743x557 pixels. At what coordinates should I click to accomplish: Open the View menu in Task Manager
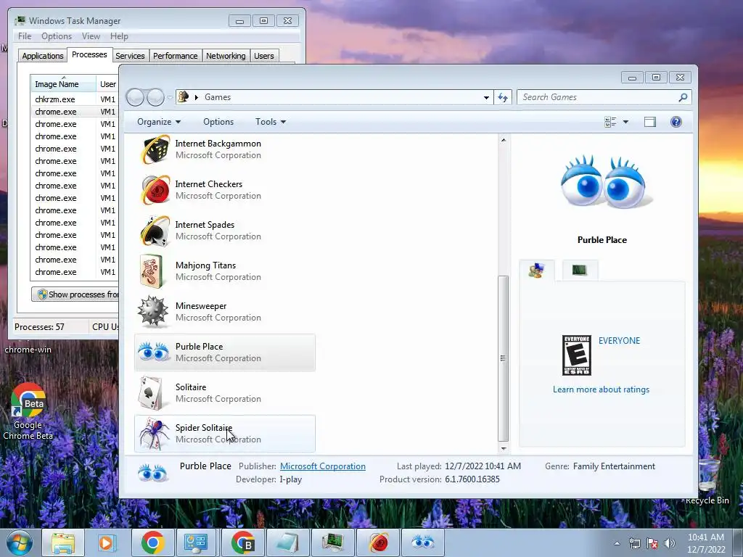tap(91, 36)
